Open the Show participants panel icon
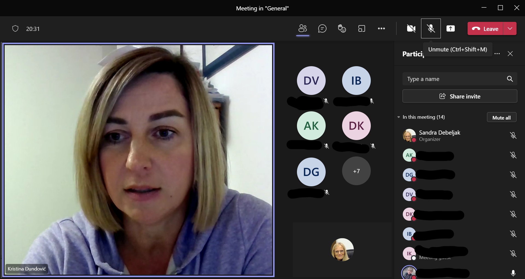The width and height of the screenshot is (525, 279). (x=303, y=28)
